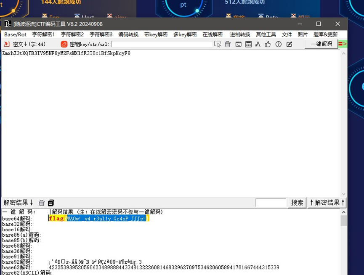Open the 多key解密 menu
The image size is (364, 275).
click(185, 34)
